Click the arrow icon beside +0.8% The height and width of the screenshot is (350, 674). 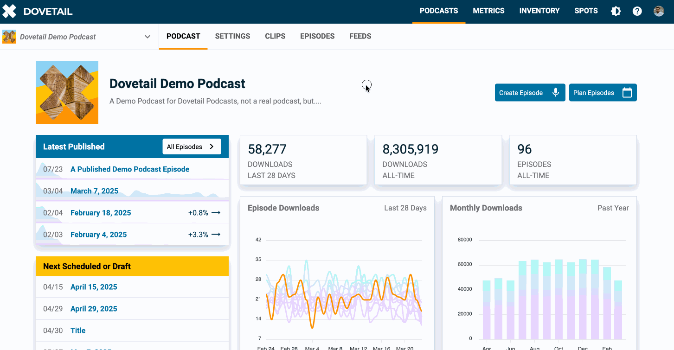216,213
